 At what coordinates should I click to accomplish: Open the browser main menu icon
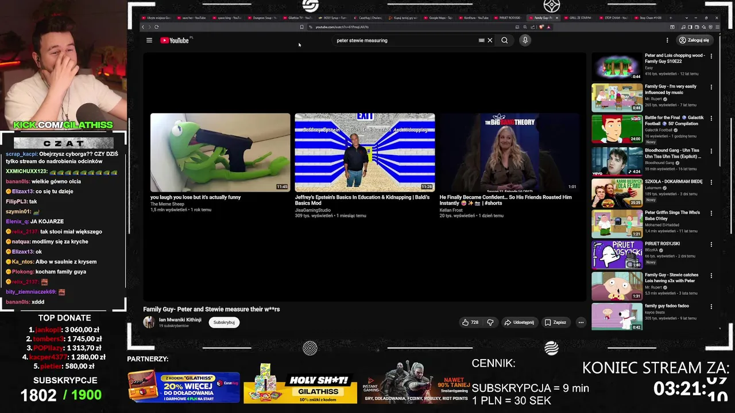click(x=717, y=27)
